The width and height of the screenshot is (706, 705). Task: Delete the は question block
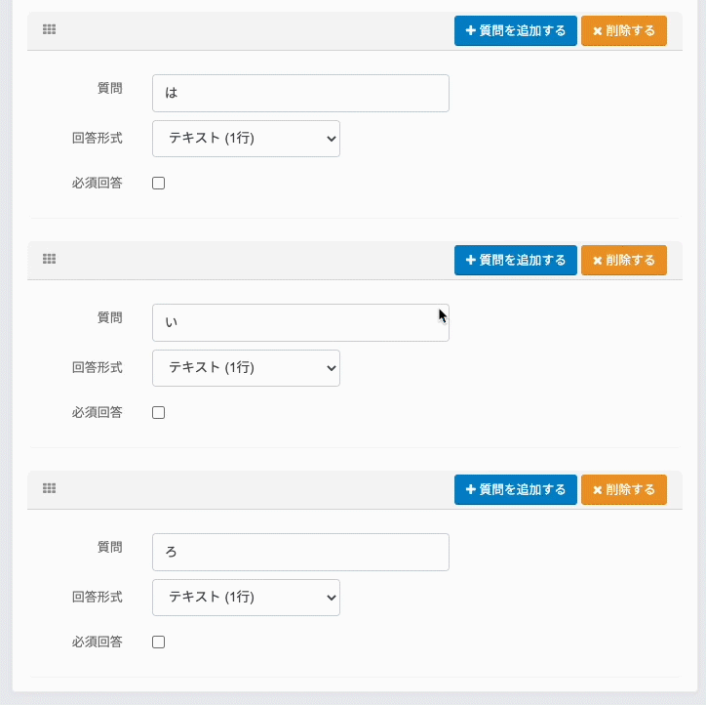click(x=623, y=30)
